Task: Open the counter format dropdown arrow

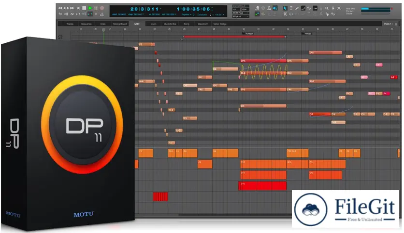Action: coord(160,9)
